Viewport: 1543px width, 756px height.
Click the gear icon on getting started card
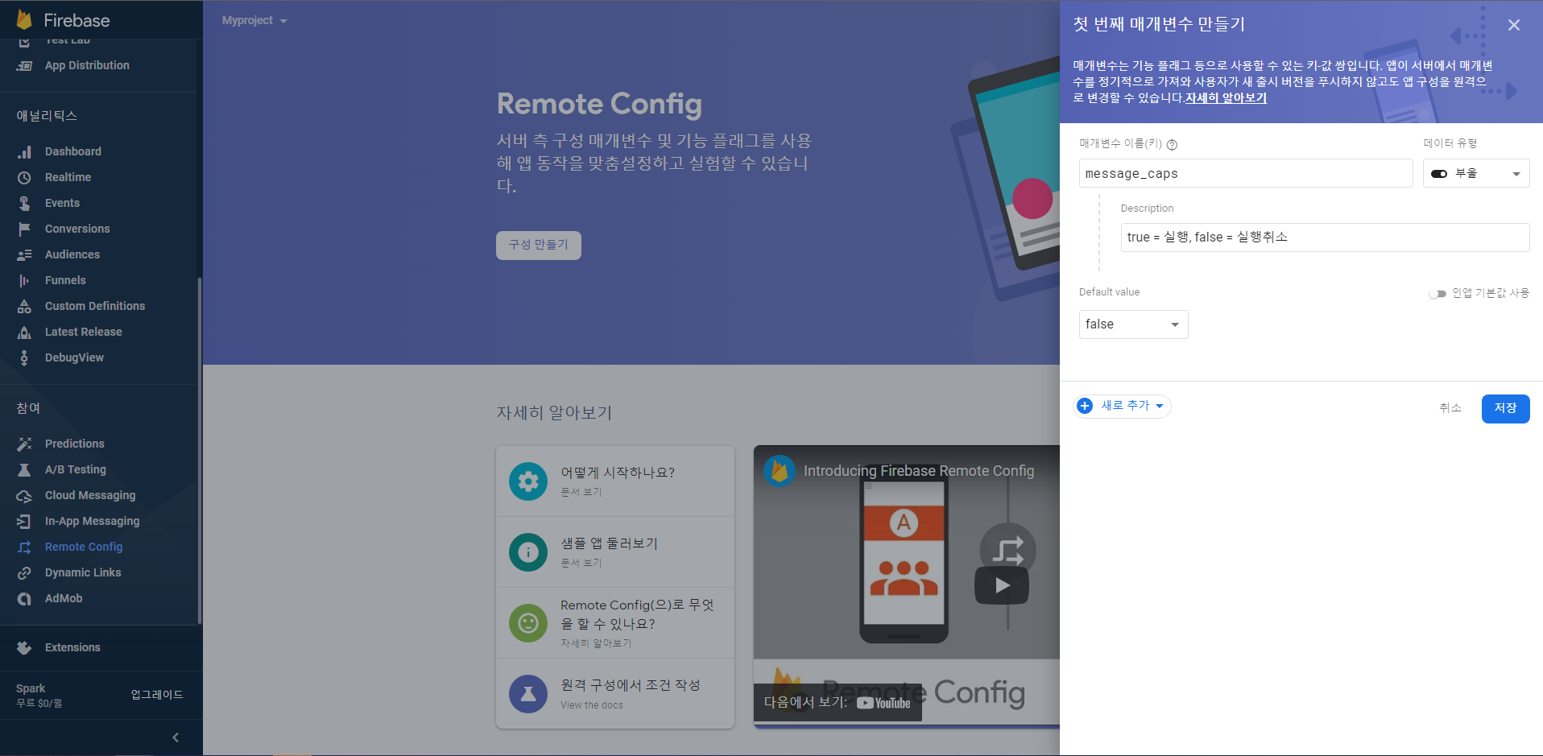[528, 481]
